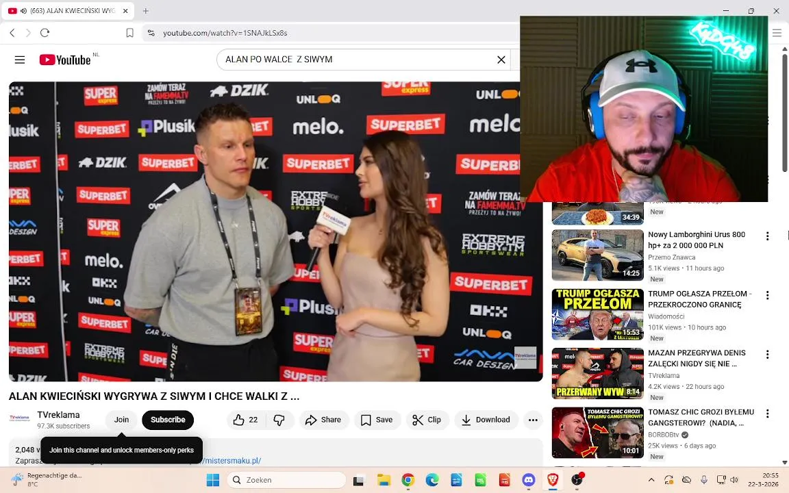Select the ALAN KWIECIŃSKI YouTube tab

point(68,10)
